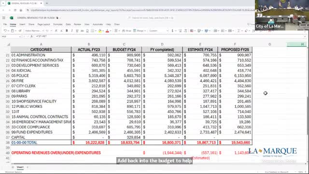This screenshot has height=174, width=309.
Task: Click the Format Painter brush icon
Action: [x=20, y=31]
